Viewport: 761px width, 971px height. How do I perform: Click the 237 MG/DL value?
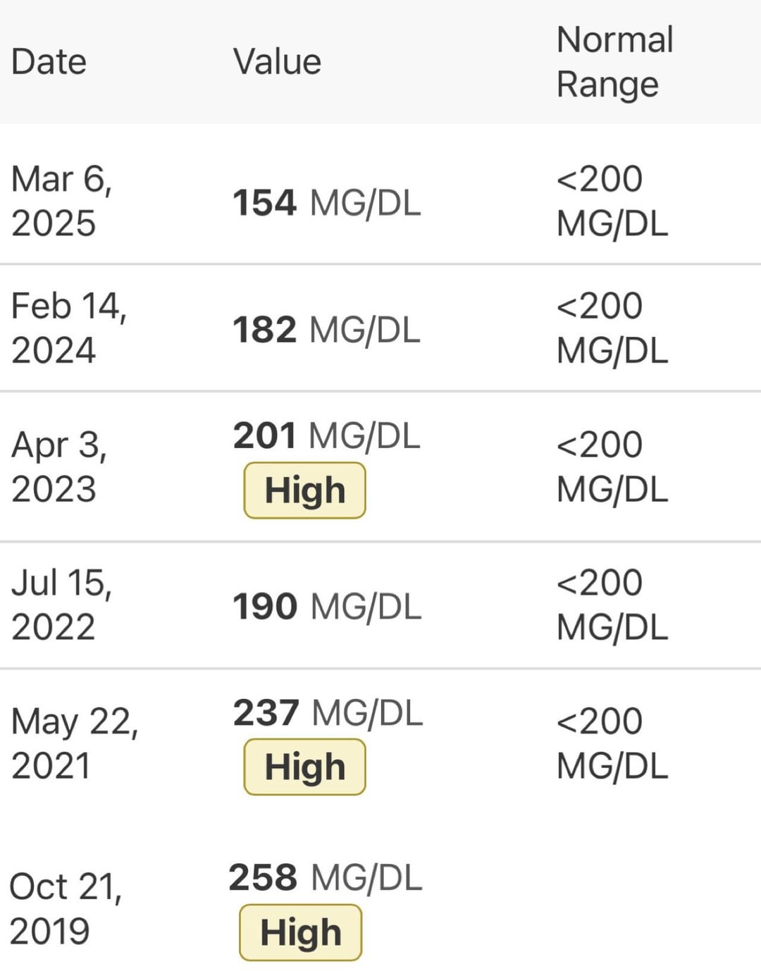pyautogui.click(x=328, y=712)
